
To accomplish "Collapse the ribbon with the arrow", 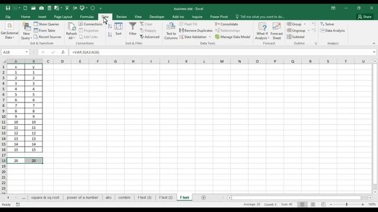I will click(374, 44).
